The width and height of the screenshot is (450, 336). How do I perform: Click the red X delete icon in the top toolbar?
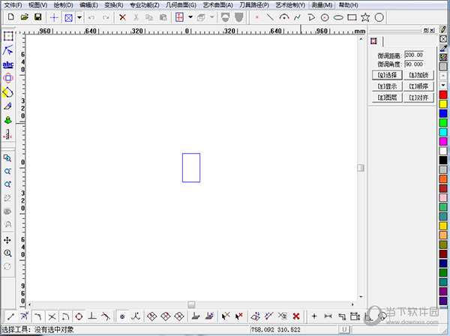click(x=122, y=17)
